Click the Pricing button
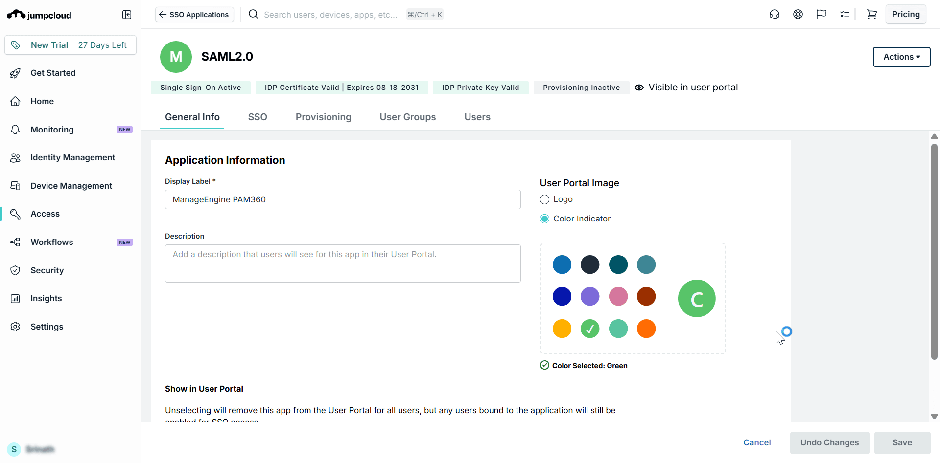The height and width of the screenshot is (463, 940). pyautogui.click(x=906, y=14)
